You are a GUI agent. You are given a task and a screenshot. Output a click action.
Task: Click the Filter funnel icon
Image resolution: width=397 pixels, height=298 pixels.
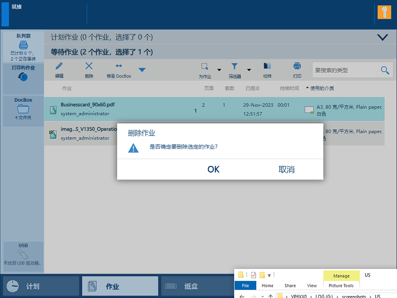pyautogui.click(x=235, y=67)
